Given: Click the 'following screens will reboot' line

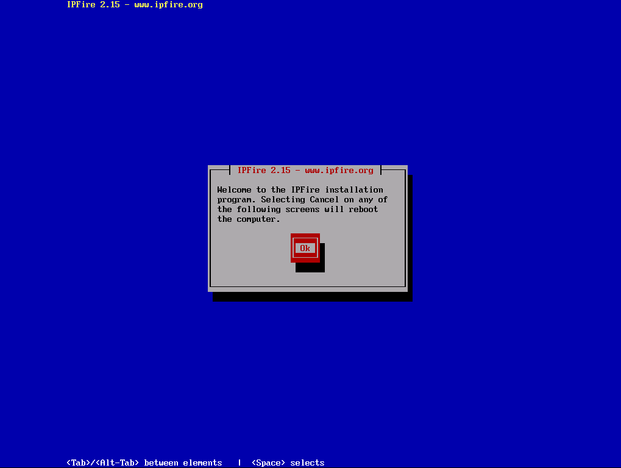Looking at the screenshot, I should click(x=297, y=210).
